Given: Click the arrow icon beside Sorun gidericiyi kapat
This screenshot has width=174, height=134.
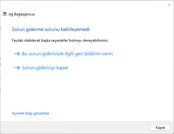Looking at the screenshot, I should point(17,68).
